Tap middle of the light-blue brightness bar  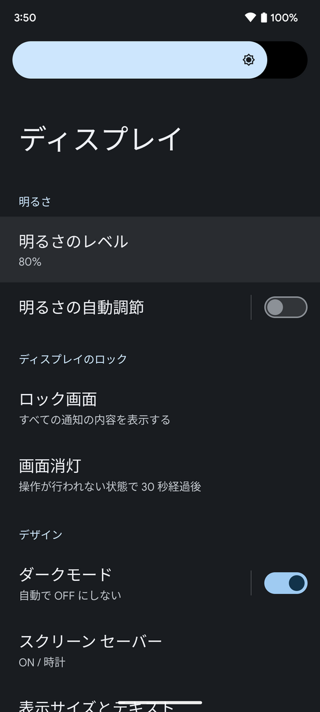[x=140, y=60]
